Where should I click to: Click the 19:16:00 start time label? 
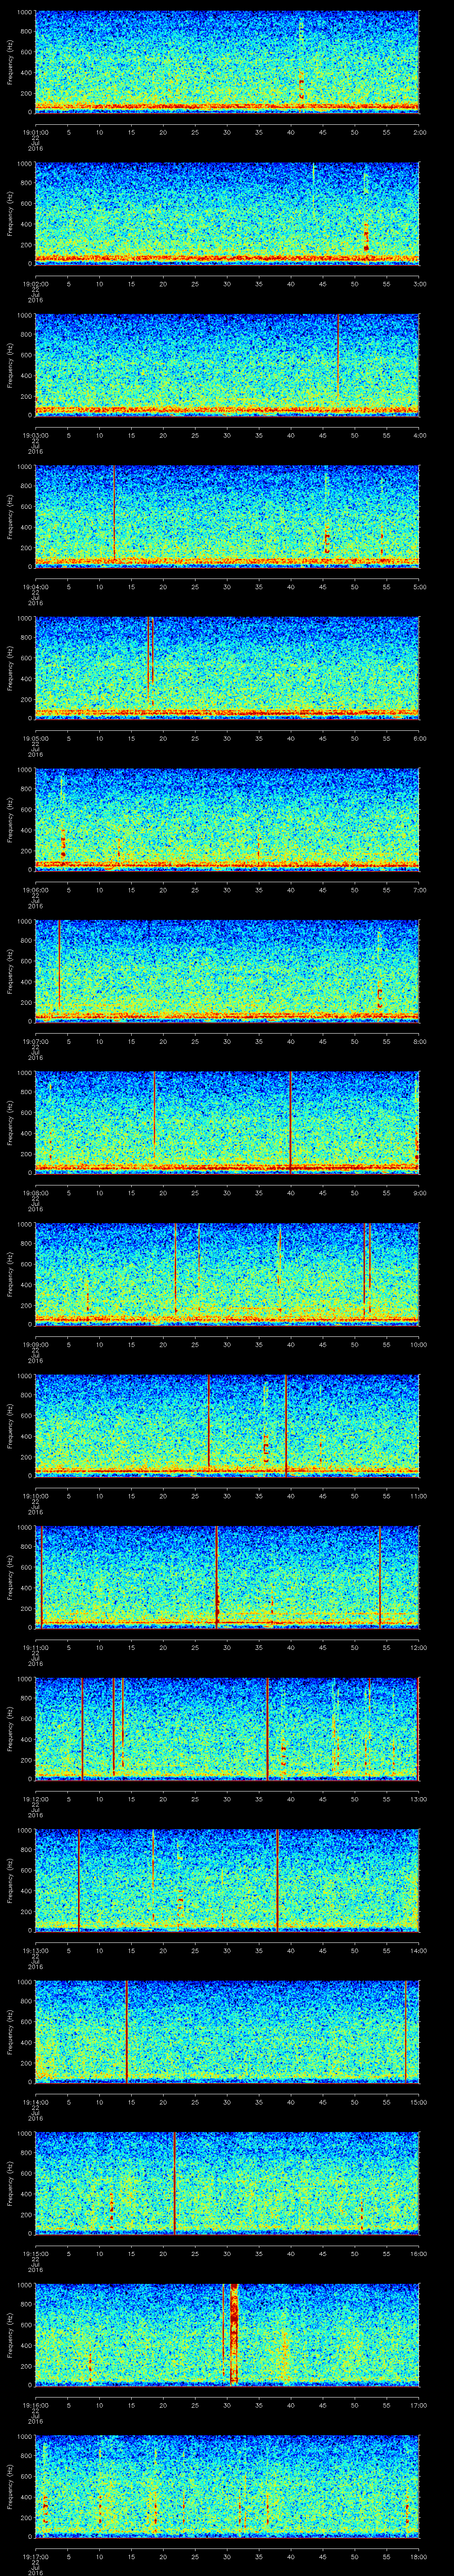[x=35, y=2405]
